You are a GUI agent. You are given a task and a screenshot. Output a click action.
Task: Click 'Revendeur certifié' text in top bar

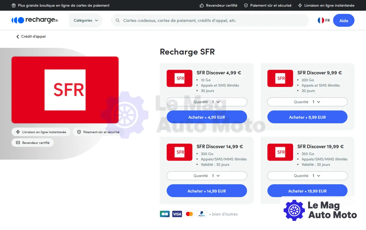(222, 5)
